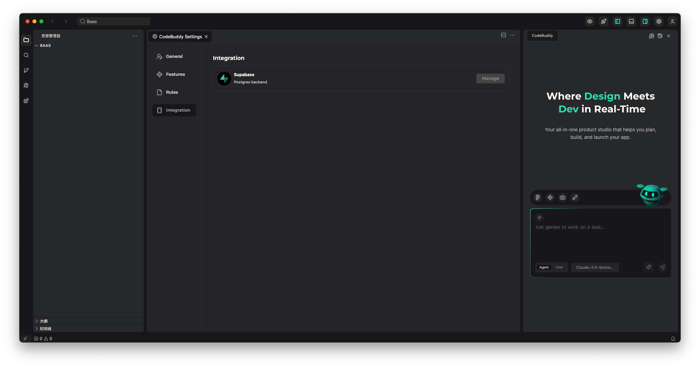Switch to Chat mode
Screen dimensions: 700x368
click(559, 267)
